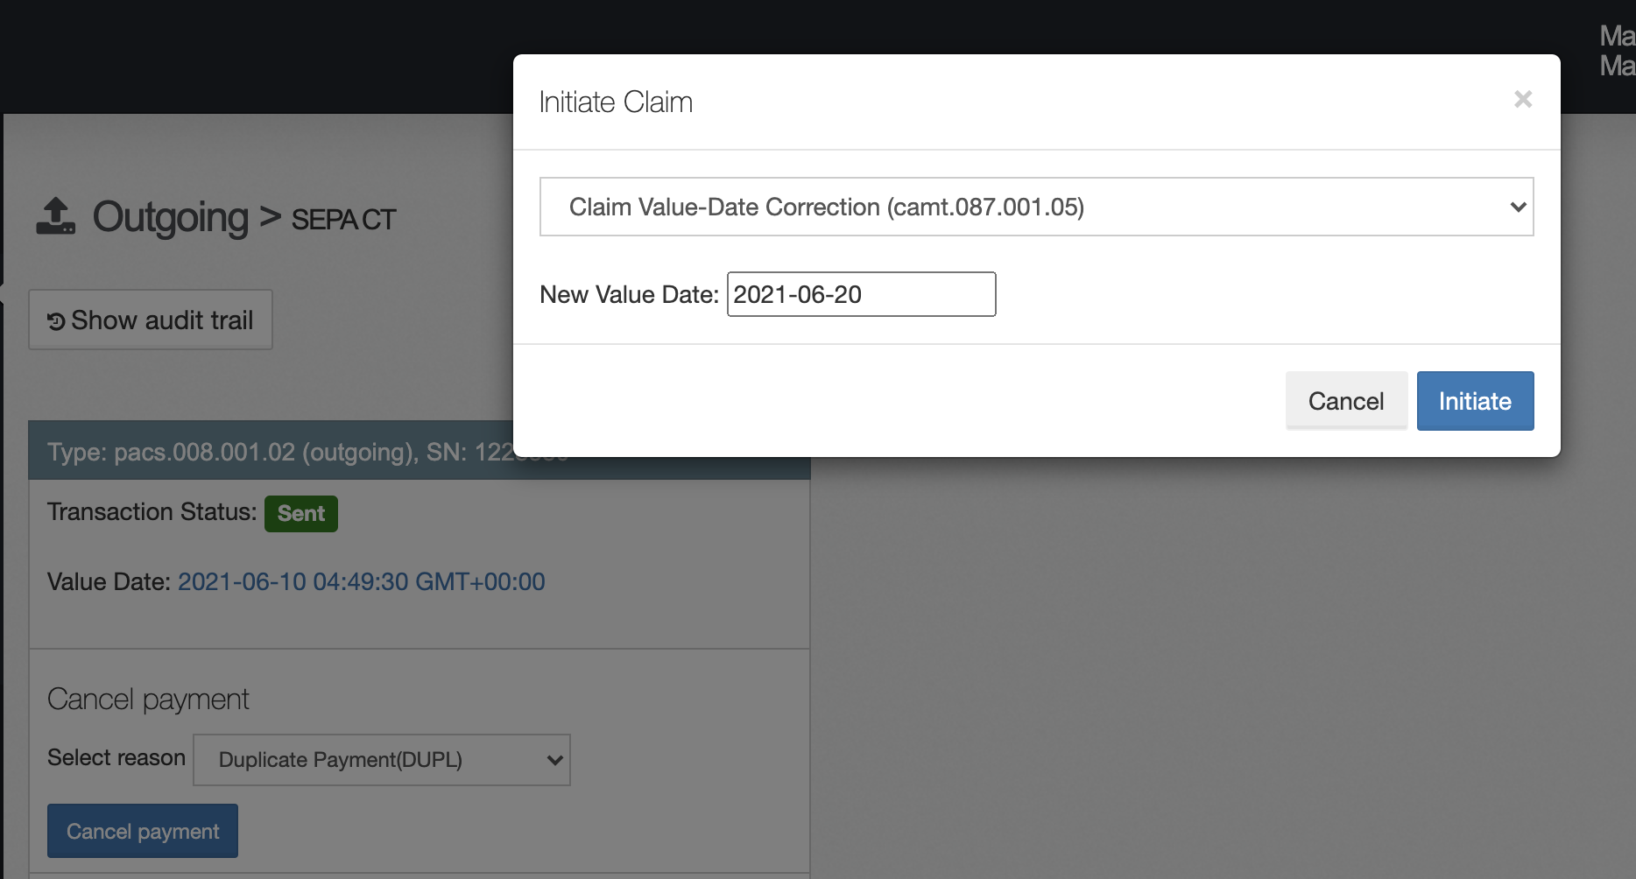Click Cancel in the Initiate Claim dialog
The height and width of the screenshot is (879, 1636).
1346,400
